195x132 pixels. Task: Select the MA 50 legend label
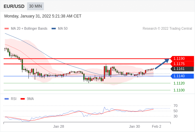(63, 29)
